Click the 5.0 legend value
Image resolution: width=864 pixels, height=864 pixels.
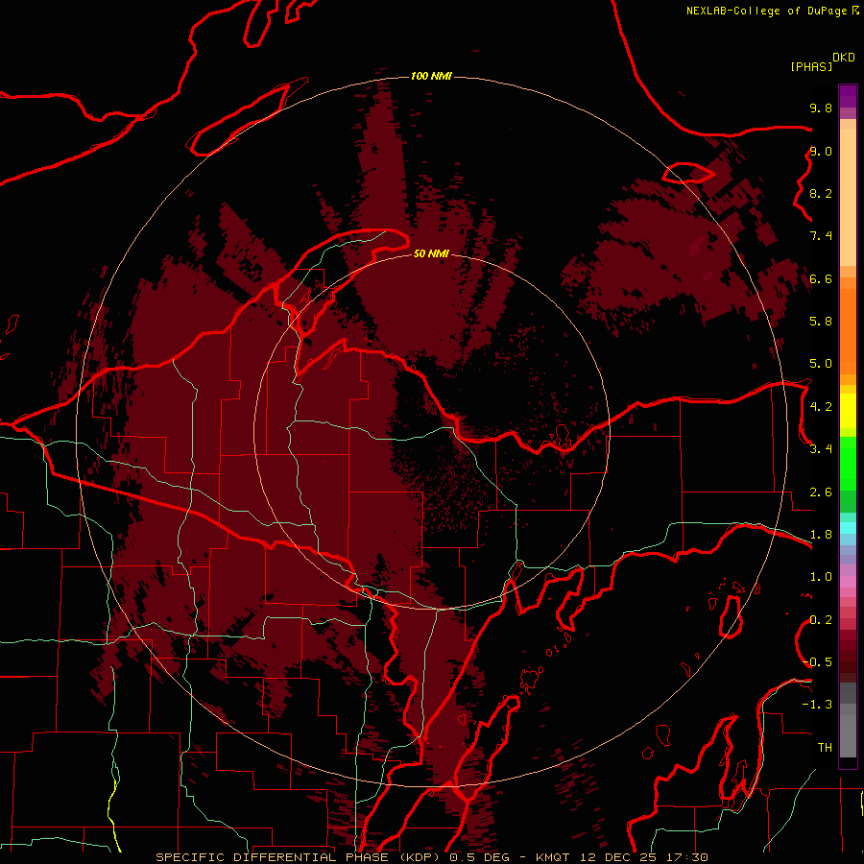pyautogui.click(x=821, y=364)
